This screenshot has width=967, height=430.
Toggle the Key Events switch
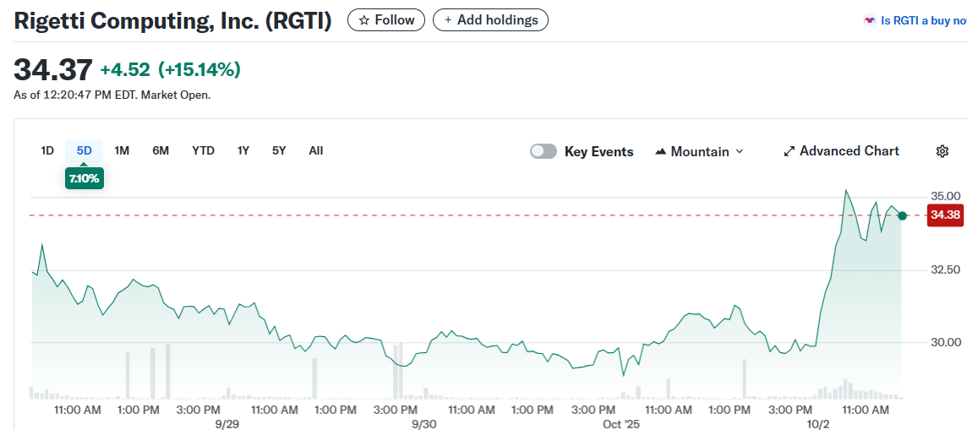click(x=544, y=151)
